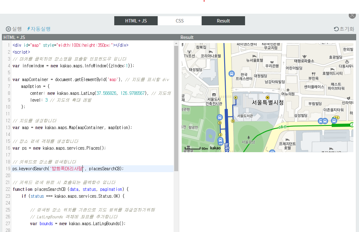
Task: Click subway exit 4 marker on map
Action: (236, 98)
